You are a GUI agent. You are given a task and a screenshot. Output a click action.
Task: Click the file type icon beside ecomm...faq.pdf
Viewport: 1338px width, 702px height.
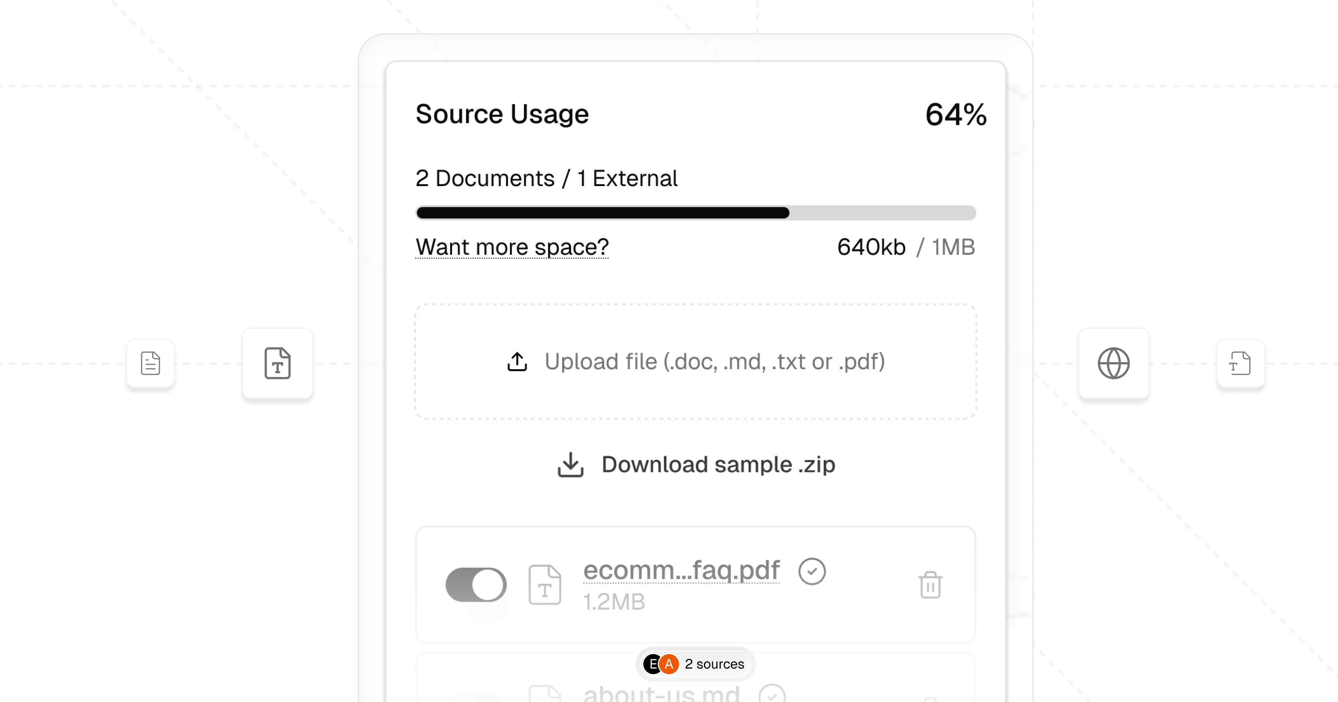[x=545, y=585]
